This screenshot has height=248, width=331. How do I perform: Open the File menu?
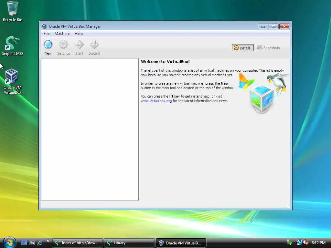pyautogui.click(x=47, y=34)
